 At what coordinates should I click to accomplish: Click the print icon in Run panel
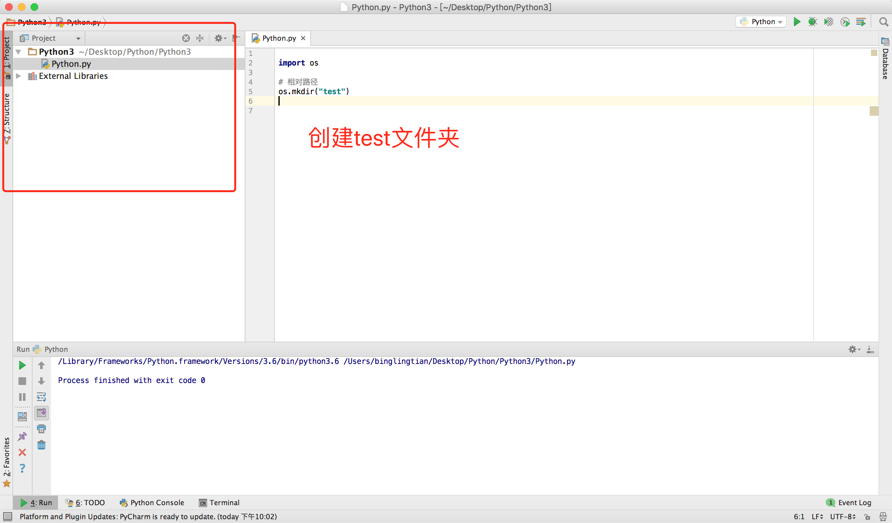click(41, 429)
